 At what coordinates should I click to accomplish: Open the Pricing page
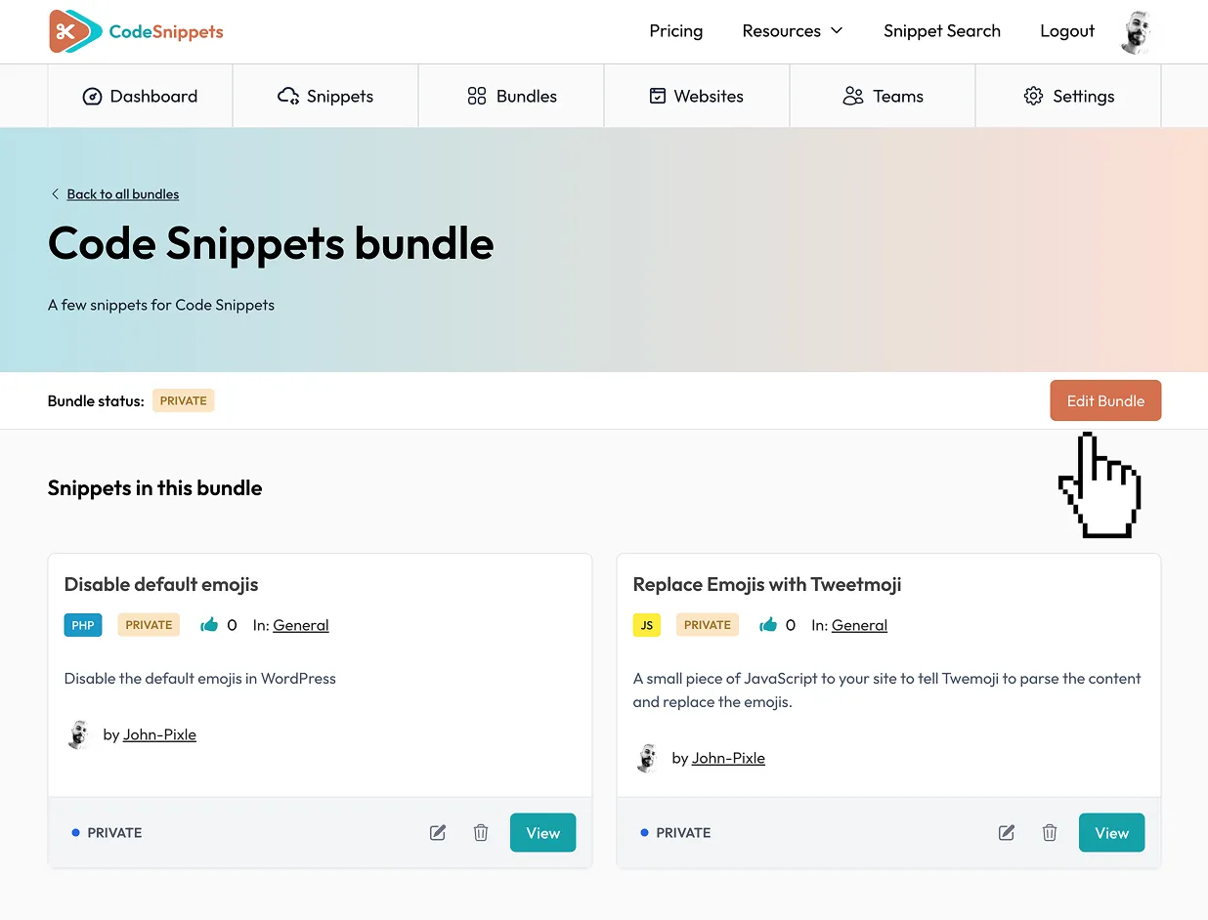(675, 31)
